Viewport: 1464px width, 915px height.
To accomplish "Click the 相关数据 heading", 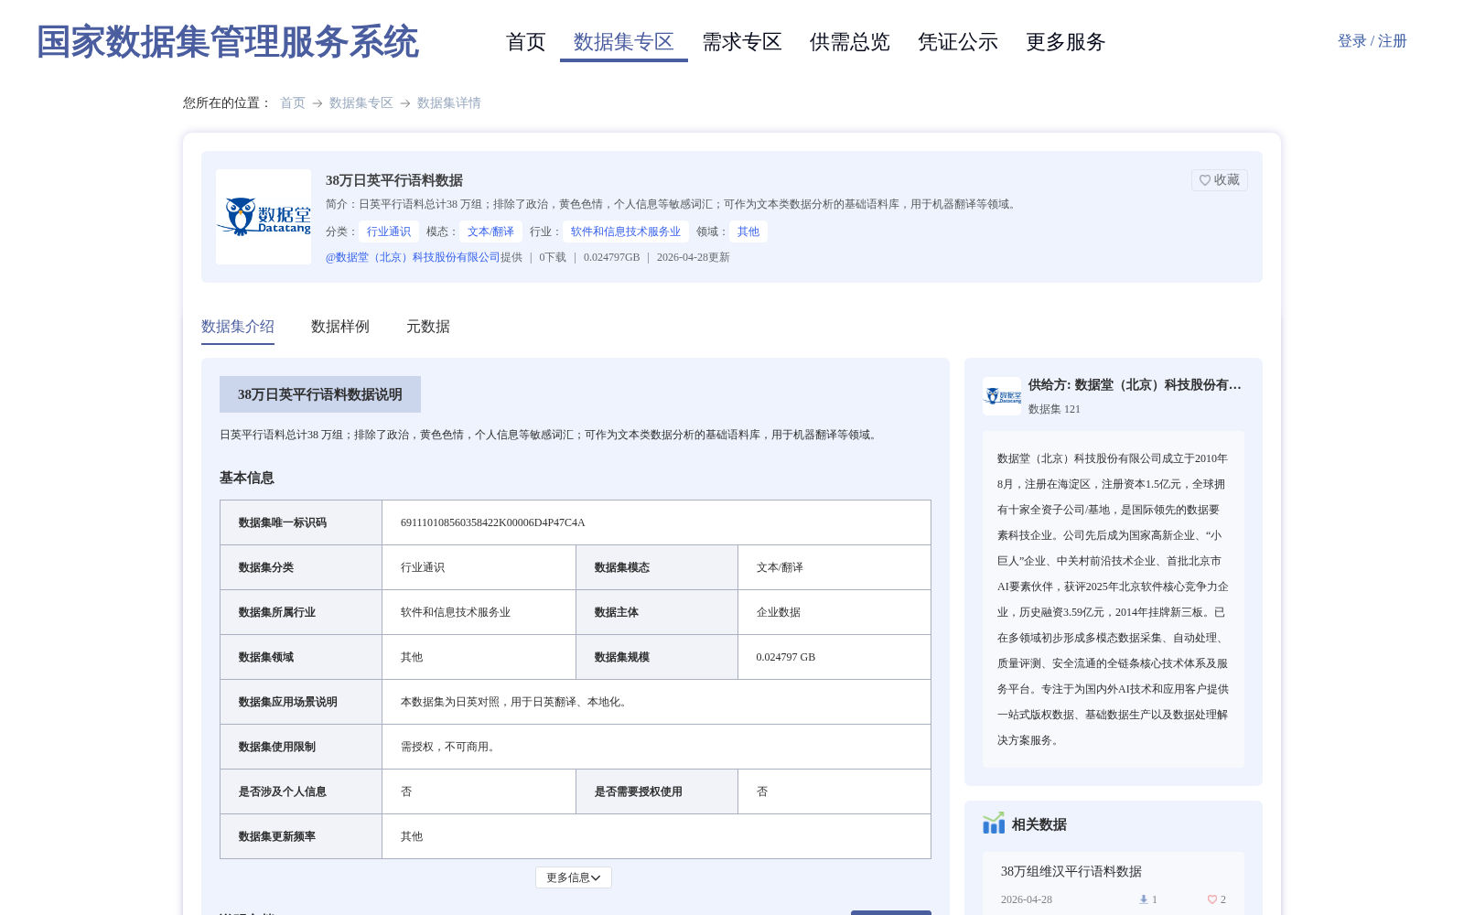I will 1039,824.
